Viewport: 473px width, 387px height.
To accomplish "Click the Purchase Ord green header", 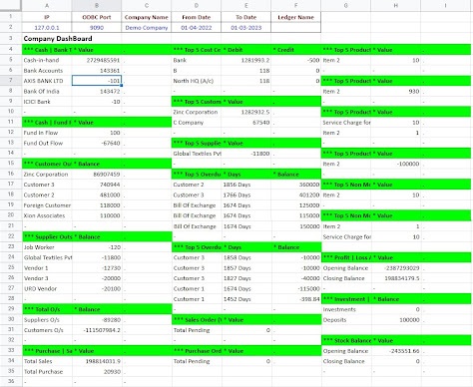I will 197,351.
